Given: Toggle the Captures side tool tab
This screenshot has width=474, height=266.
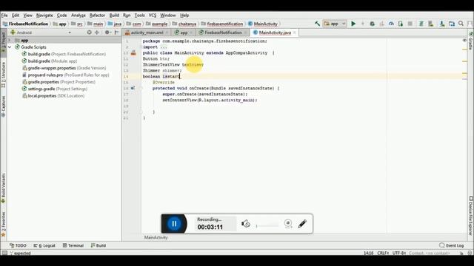Looking at the screenshot, I should point(3,106).
